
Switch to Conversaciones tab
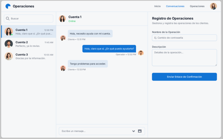click(175, 6)
